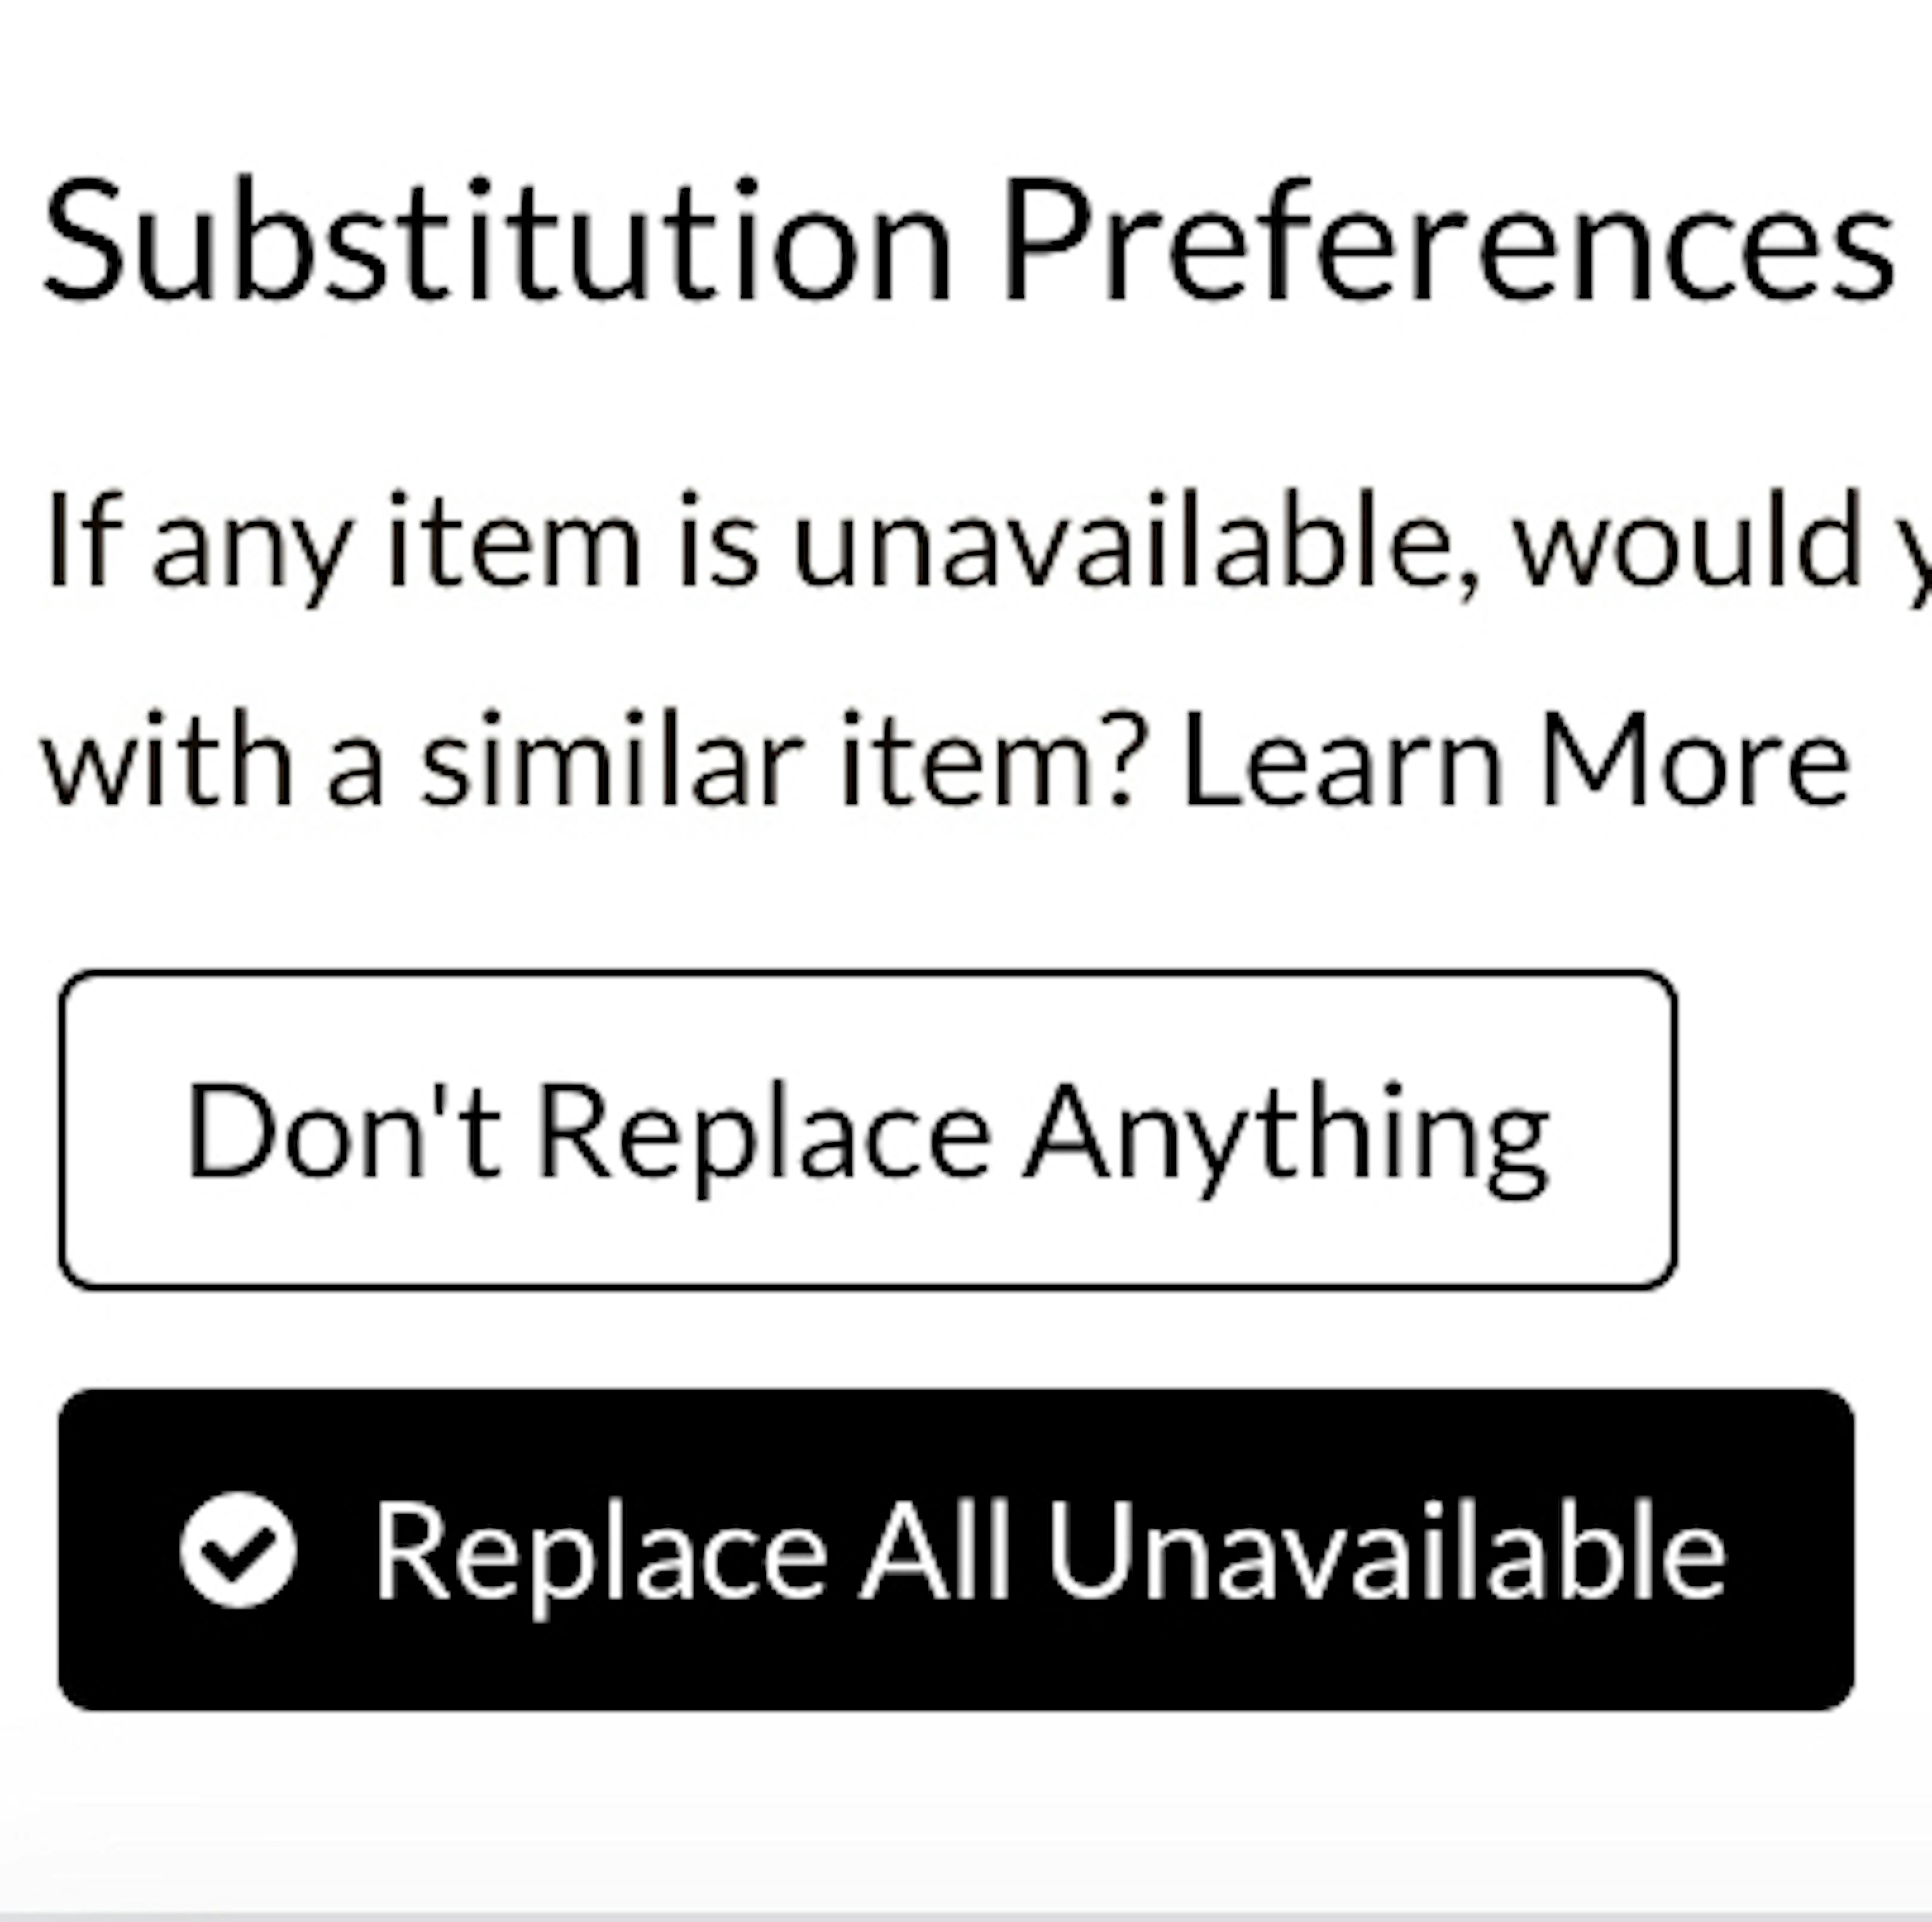Click the checkmark icon on Replace All Unavailable
The width and height of the screenshot is (1932, 1922).
tap(238, 1549)
